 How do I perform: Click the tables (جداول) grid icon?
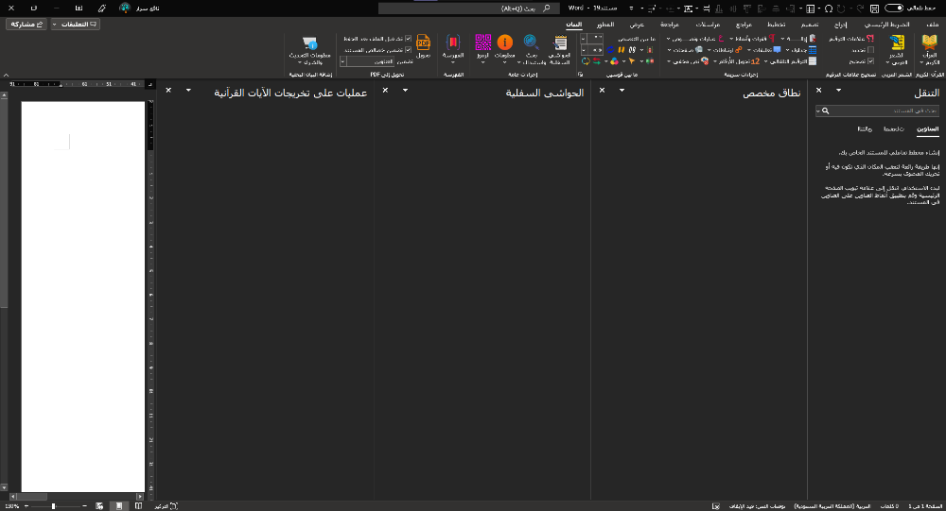(x=812, y=50)
